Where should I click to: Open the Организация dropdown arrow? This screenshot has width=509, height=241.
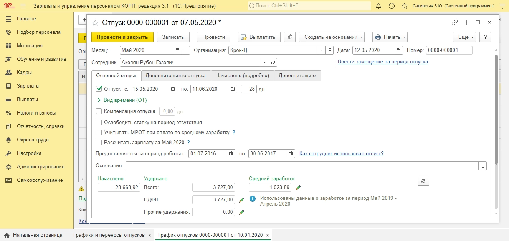point(321,50)
